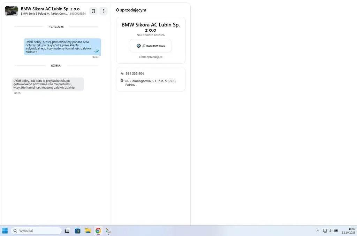The width and height of the screenshot is (357, 236).
Task: Open the taskbar clock showing 18:07
Action: [x=348, y=231]
